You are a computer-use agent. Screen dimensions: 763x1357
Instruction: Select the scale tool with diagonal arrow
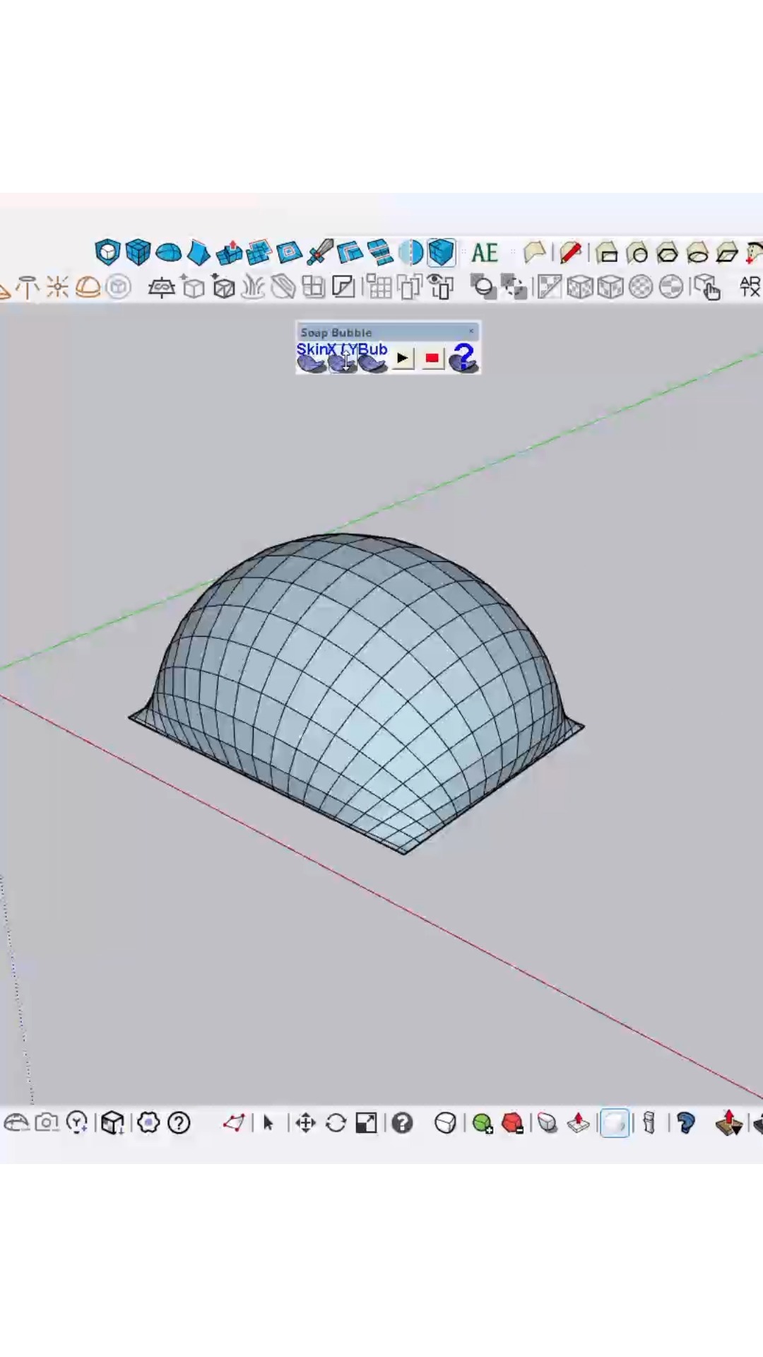pyautogui.click(x=366, y=1123)
